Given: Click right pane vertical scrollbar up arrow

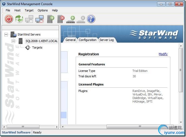Looking at the screenshot, I should 181,46.
